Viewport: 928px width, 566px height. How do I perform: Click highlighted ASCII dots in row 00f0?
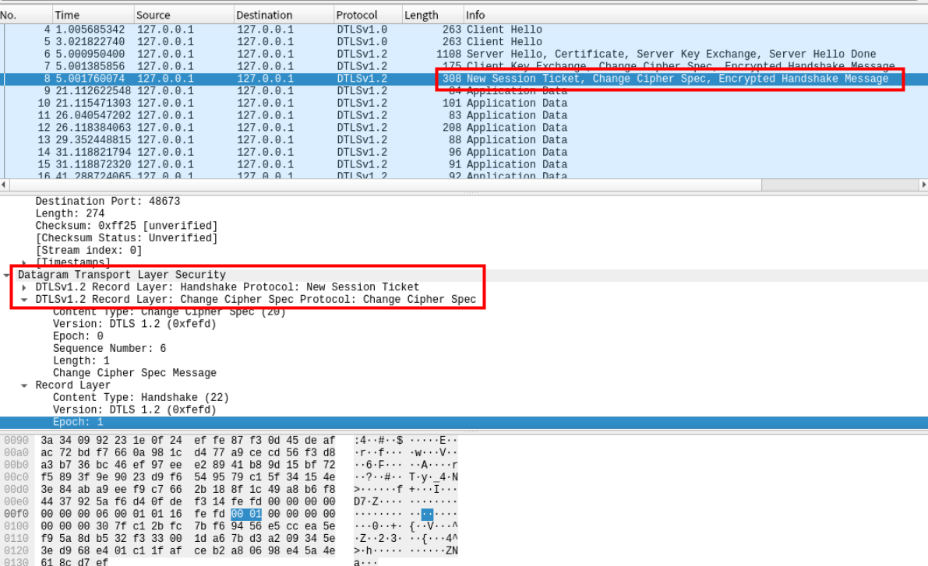pos(427,515)
